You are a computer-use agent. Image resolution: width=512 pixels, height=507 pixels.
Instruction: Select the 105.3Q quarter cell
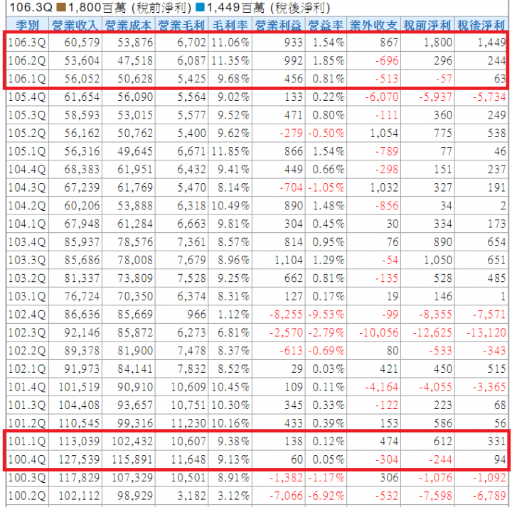(x=28, y=115)
